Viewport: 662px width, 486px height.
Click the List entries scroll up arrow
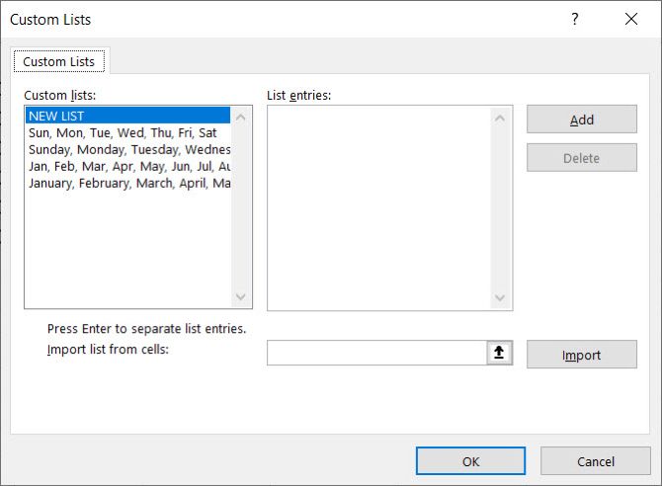pyautogui.click(x=500, y=119)
